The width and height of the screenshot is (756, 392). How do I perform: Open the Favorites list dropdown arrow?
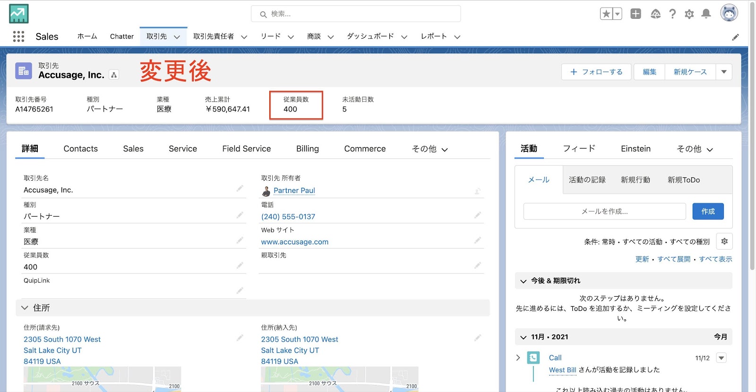click(x=617, y=14)
